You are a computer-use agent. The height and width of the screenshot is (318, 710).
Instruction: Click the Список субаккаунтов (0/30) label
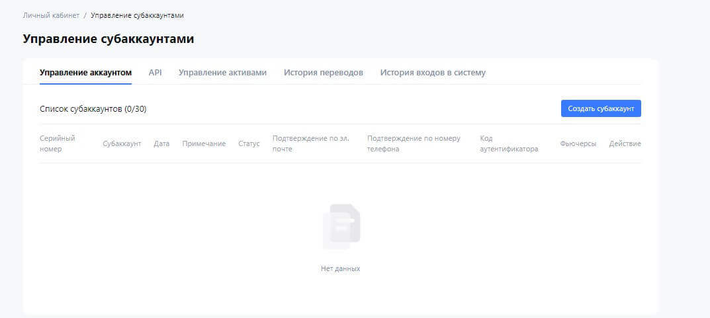pyautogui.click(x=93, y=109)
